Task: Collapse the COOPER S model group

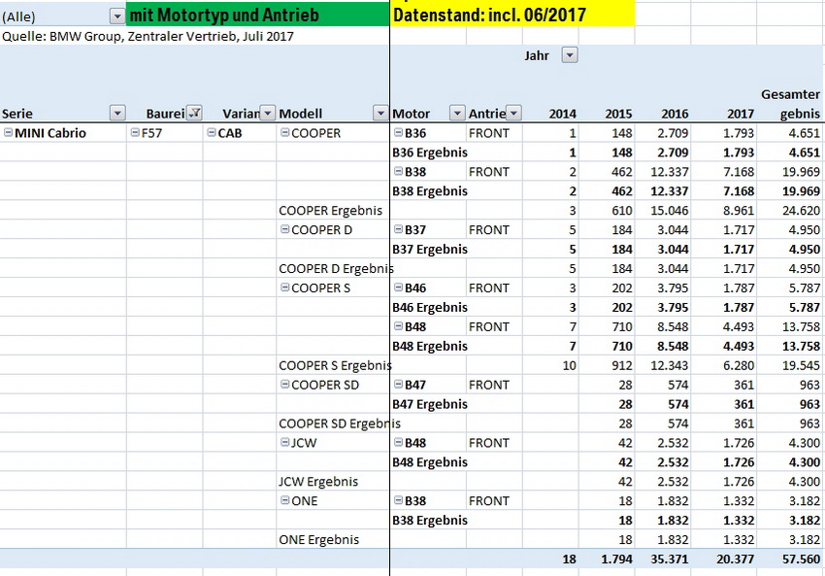Action: point(284,288)
